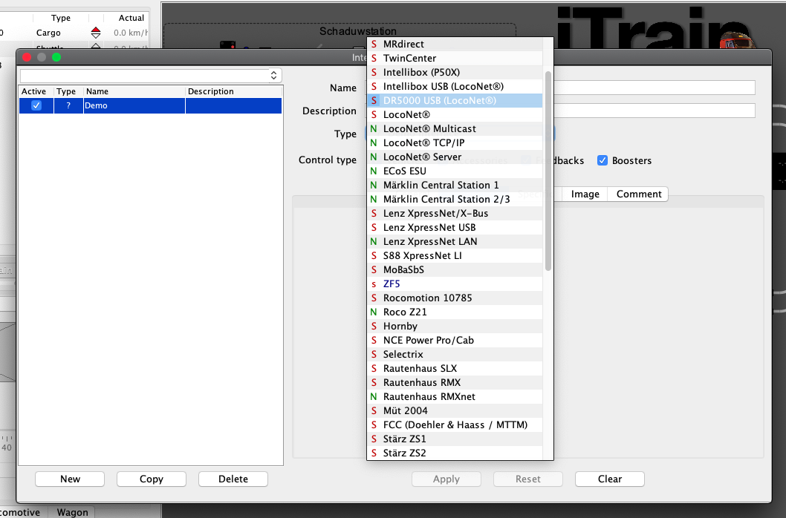Sort by the Description column header
Viewport: 786px width, 518px height.
(x=233, y=91)
